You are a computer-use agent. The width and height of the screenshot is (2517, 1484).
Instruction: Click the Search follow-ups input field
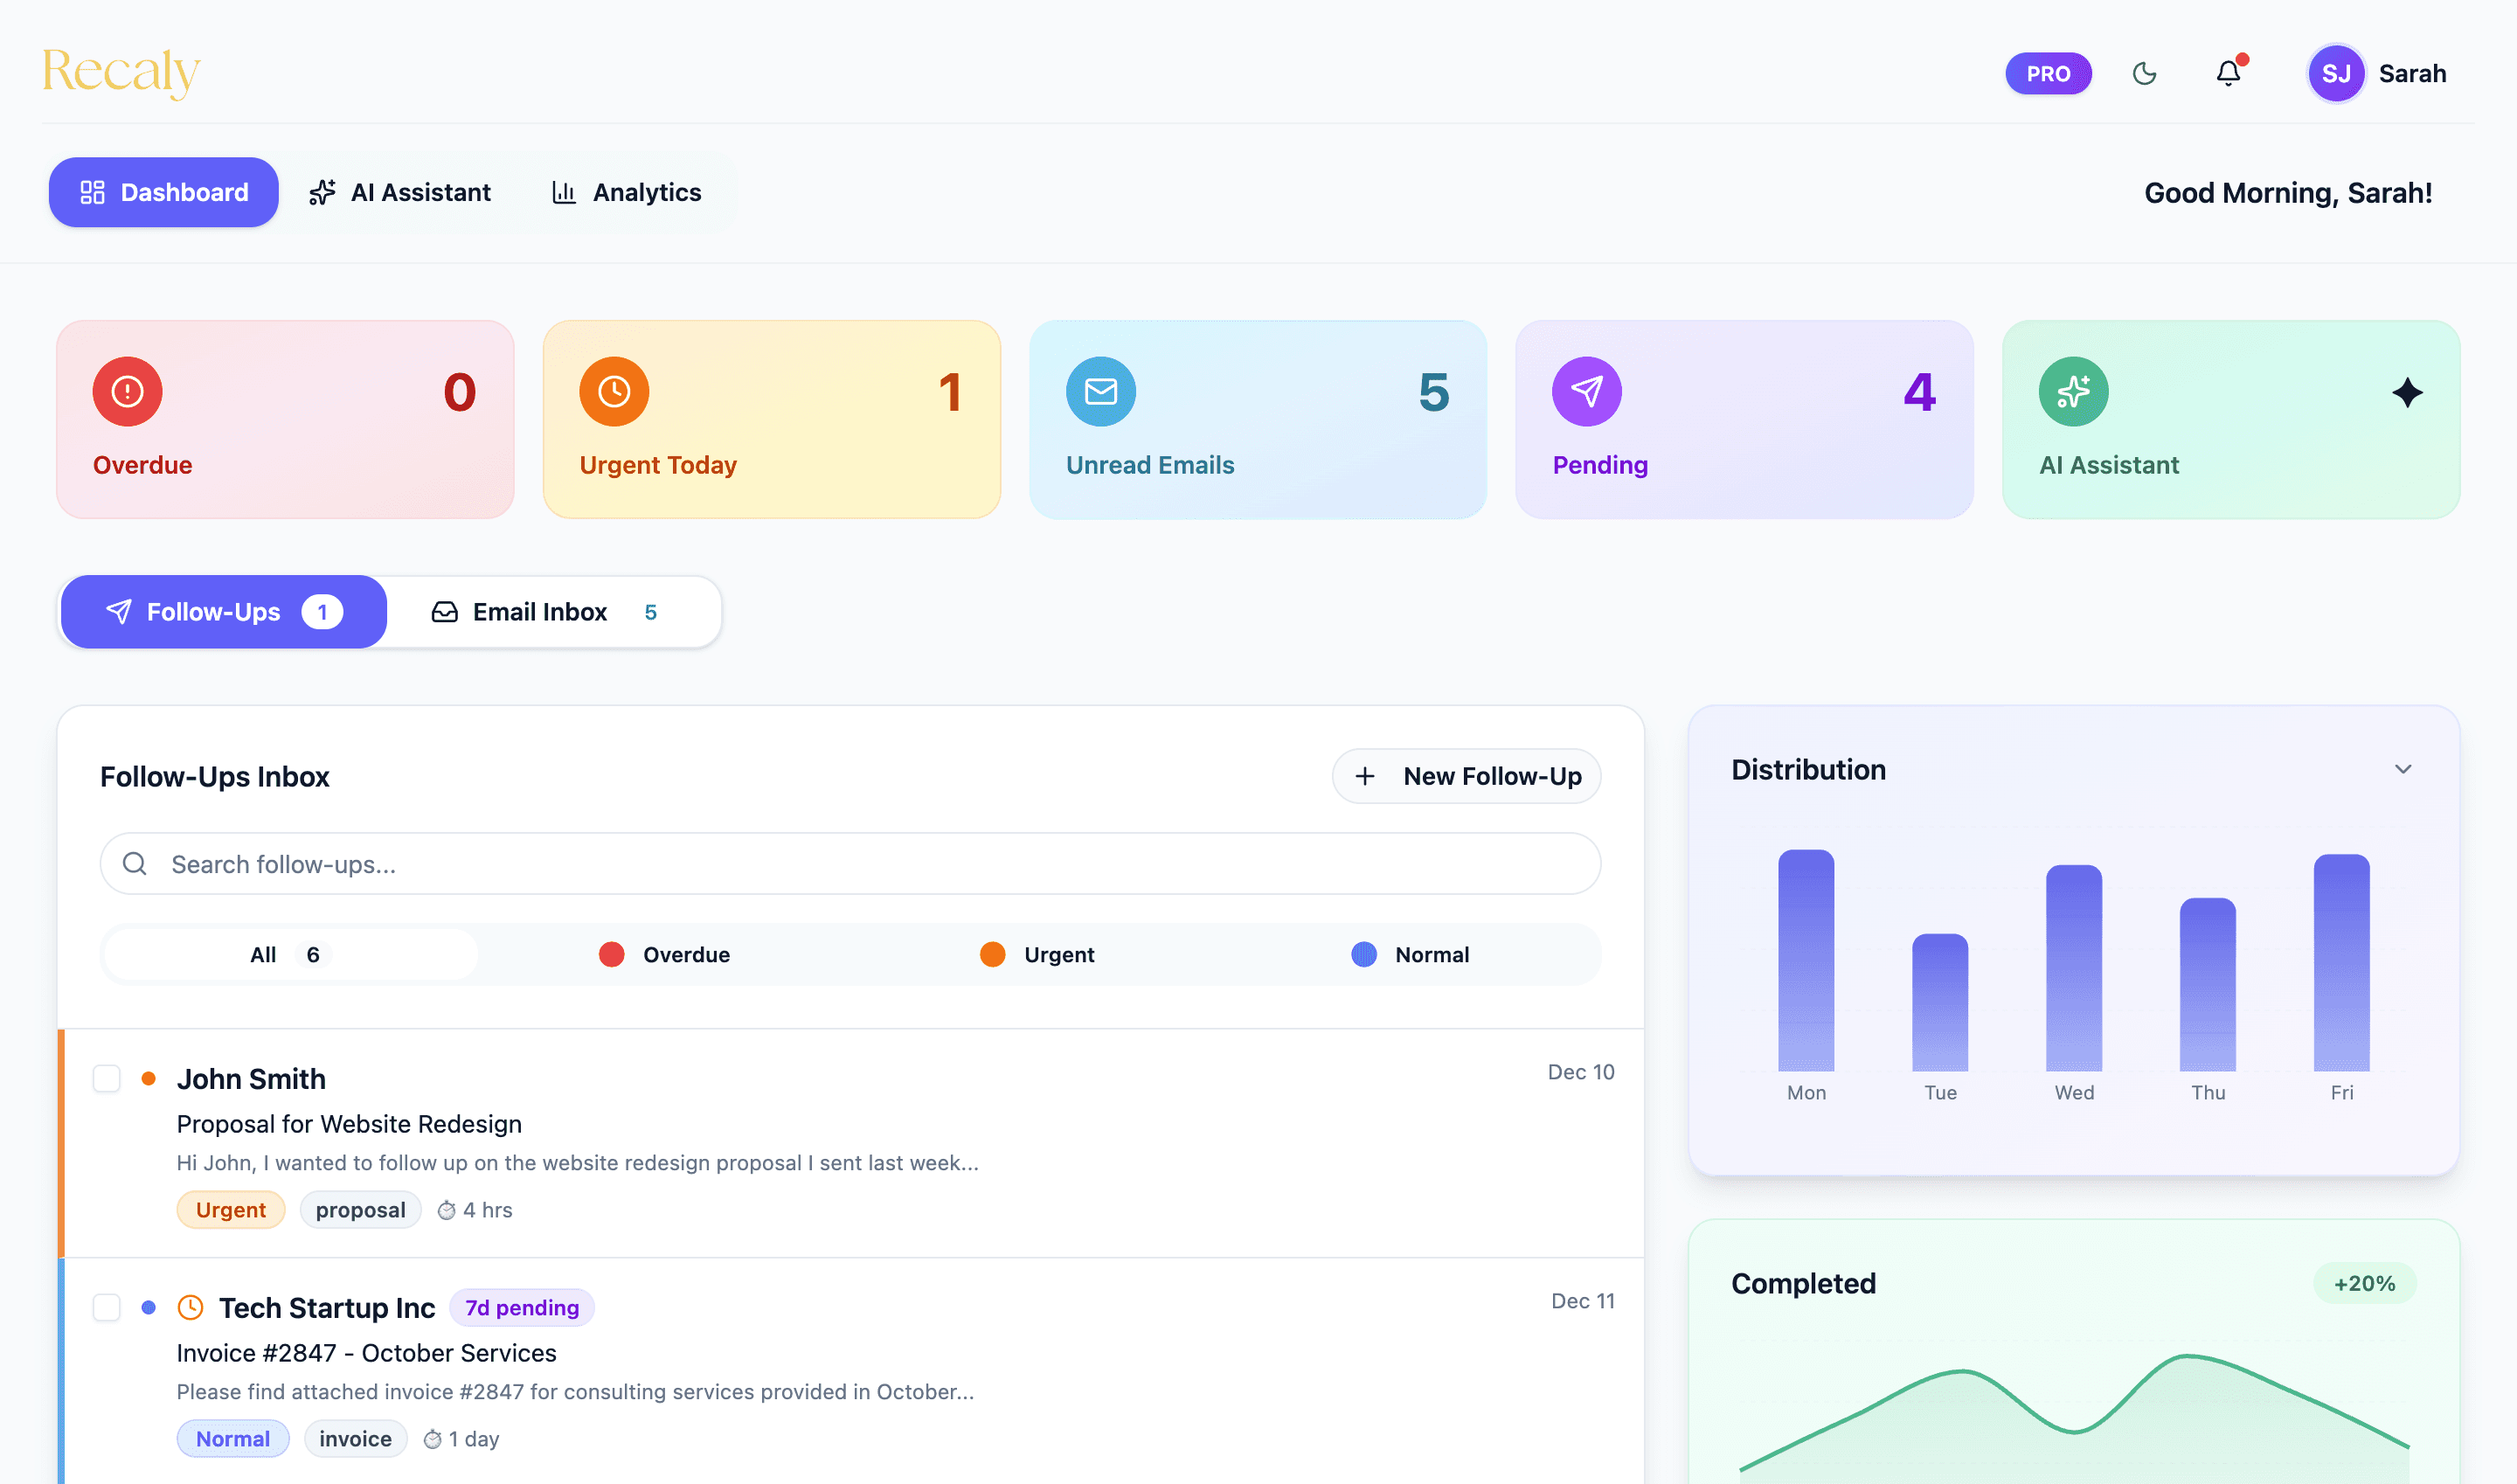[850, 864]
